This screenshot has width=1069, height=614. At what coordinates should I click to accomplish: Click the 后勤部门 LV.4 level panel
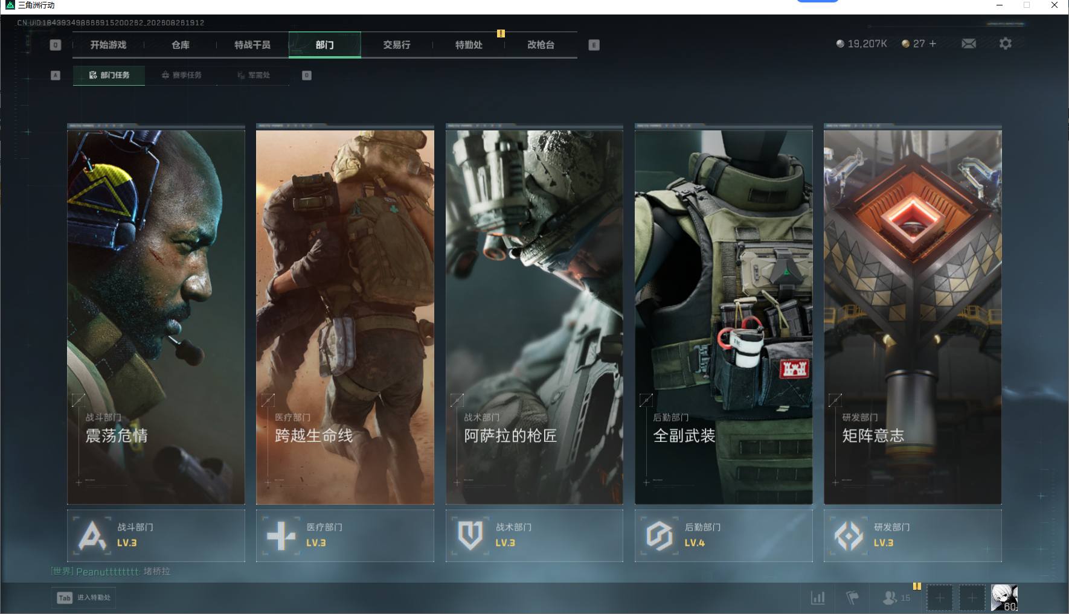pyautogui.click(x=724, y=536)
